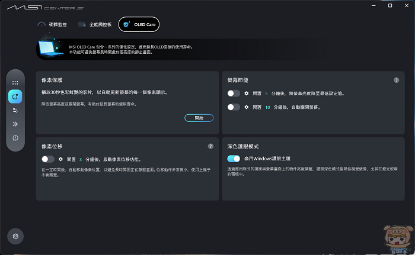The image size is (415, 255).
Task: Open gear settings for pixel shift idle time
Action: (60, 159)
